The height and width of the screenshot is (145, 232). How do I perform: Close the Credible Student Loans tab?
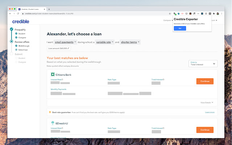click(x=44, y=9)
